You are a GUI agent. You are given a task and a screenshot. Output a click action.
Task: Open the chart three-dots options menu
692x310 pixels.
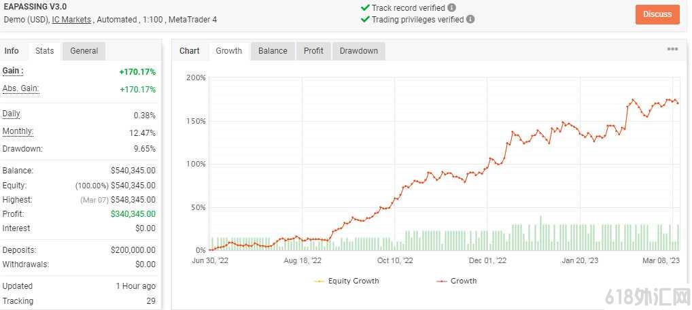pyautogui.click(x=672, y=49)
